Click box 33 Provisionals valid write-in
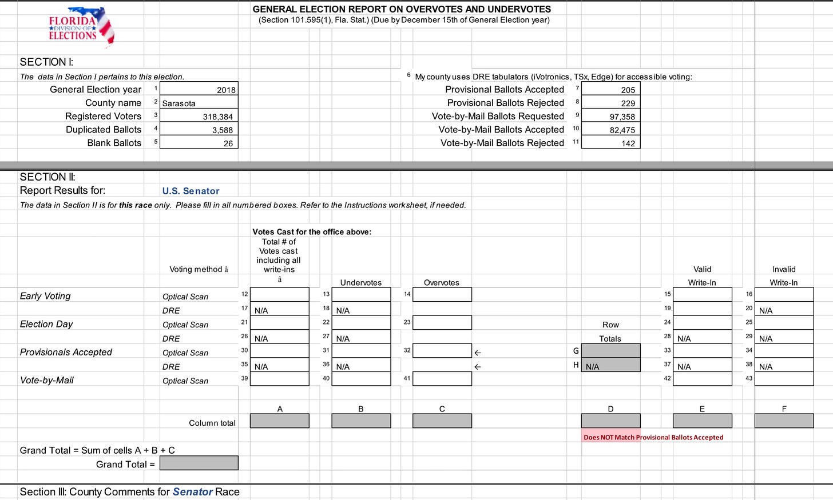Screen dimensions: 833x500 tap(703, 350)
